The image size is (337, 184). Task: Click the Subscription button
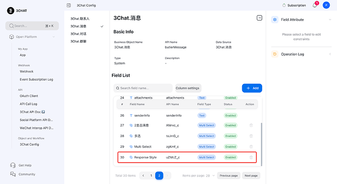[x=294, y=5]
